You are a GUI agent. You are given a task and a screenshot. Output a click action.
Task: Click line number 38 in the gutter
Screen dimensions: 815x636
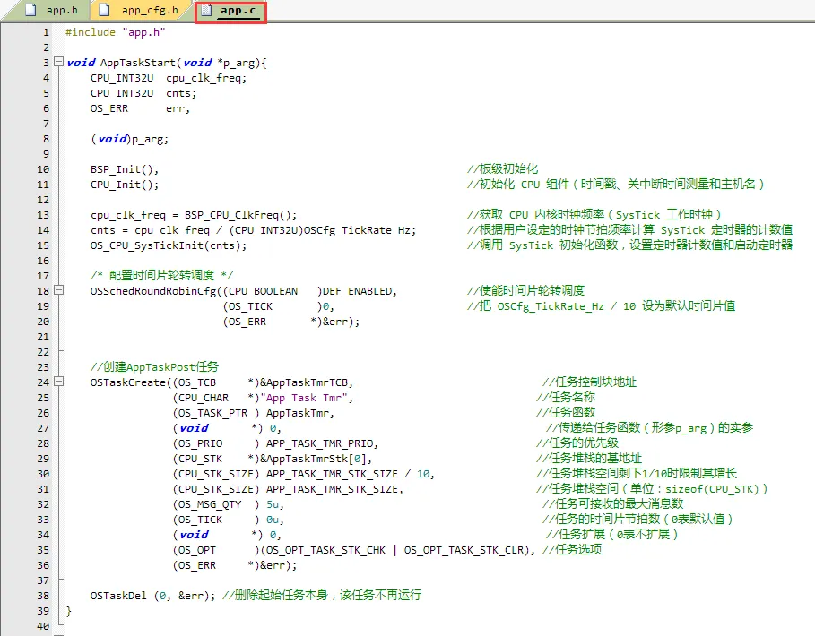(43, 596)
